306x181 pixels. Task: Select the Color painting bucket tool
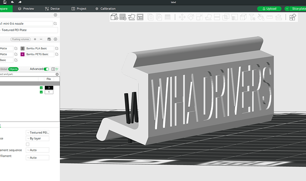click(x=261, y=17)
